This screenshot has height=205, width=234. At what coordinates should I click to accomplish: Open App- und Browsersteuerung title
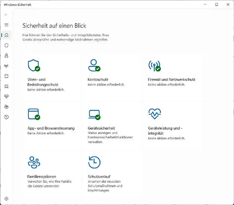pyautogui.click(x=51, y=128)
